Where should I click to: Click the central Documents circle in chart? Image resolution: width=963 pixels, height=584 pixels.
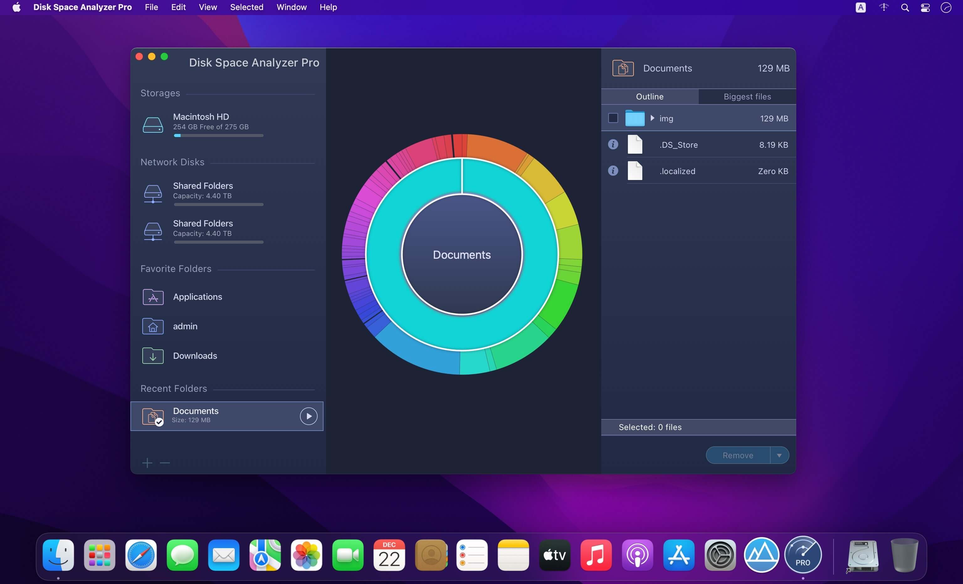(461, 254)
